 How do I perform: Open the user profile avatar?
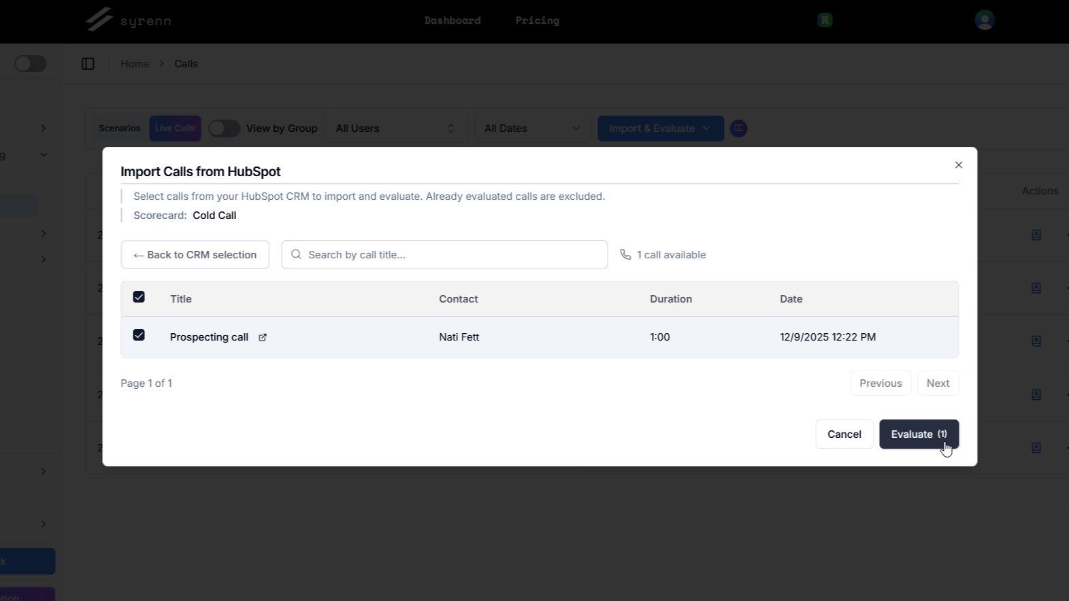point(984,20)
